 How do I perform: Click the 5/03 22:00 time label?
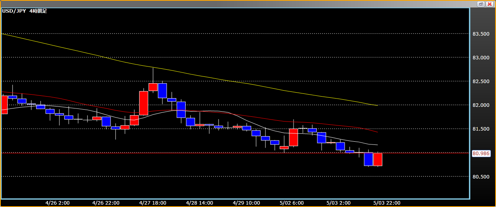pos(386,203)
